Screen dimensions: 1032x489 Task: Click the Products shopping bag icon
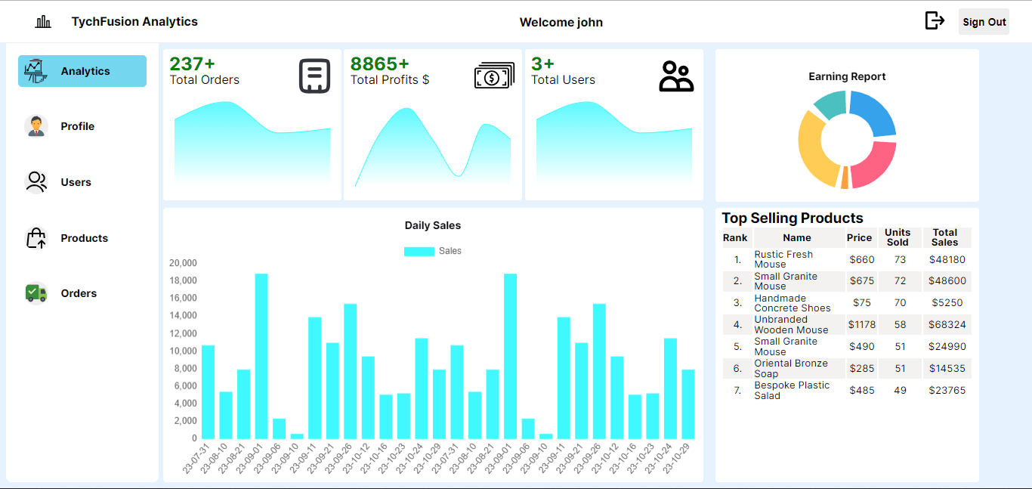click(x=35, y=237)
